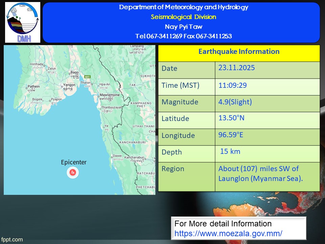Click the region description mentioning Launglon

coord(260,174)
